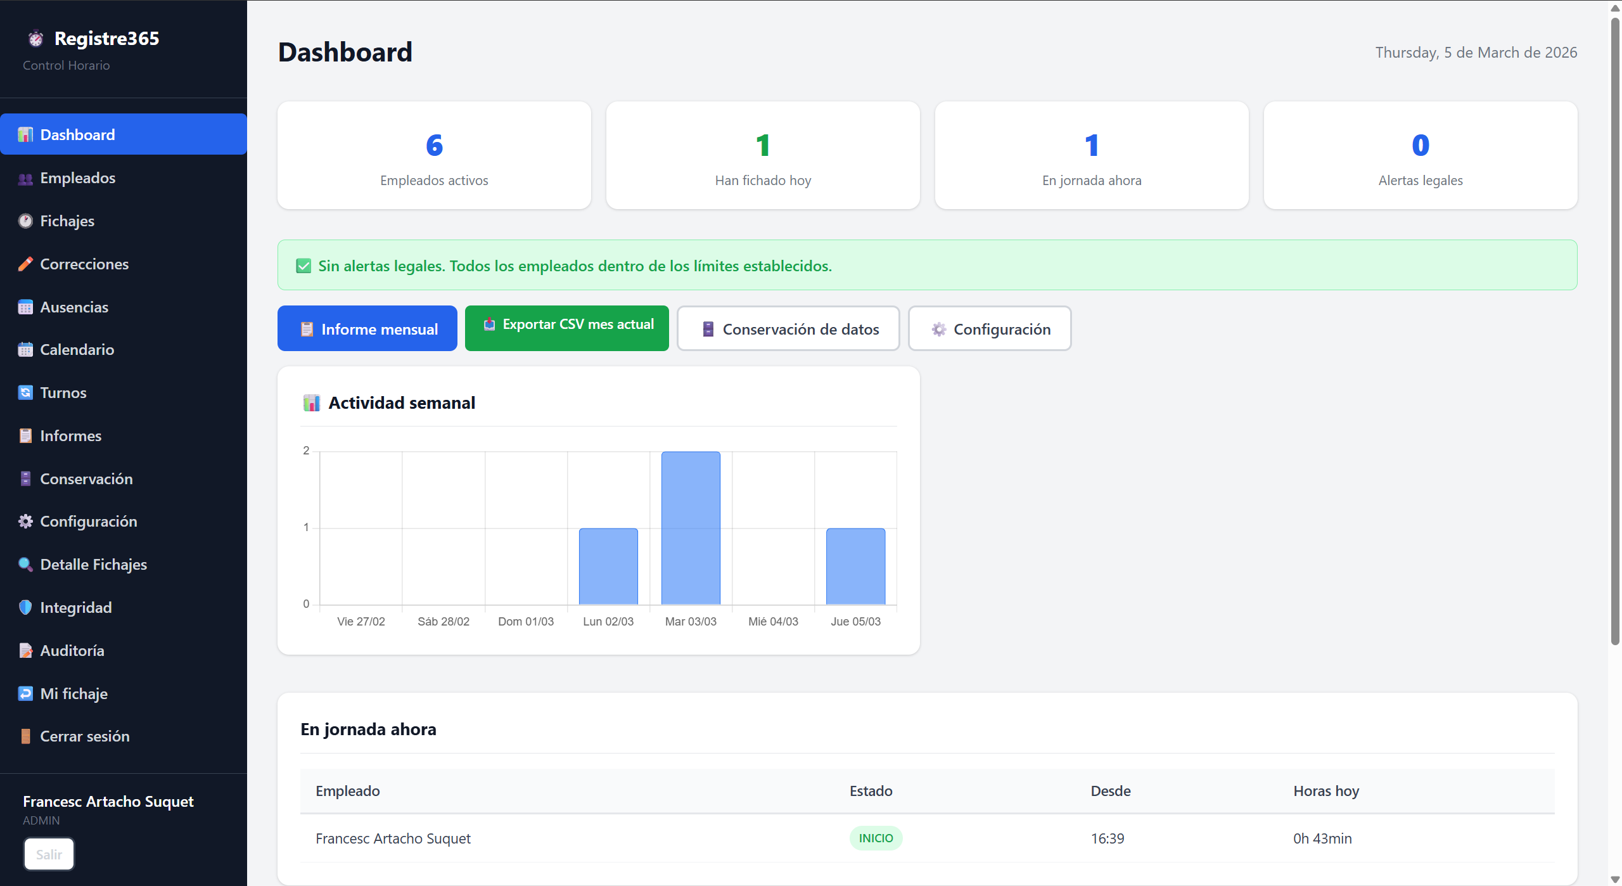Click the Fichajes clock icon in sidebar
This screenshot has width=1622, height=886.
coord(25,221)
